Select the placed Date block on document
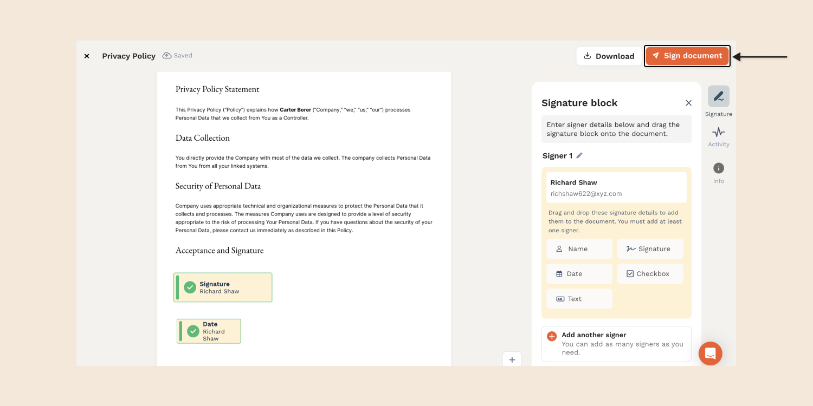This screenshot has height=406, width=813. [x=209, y=331]
